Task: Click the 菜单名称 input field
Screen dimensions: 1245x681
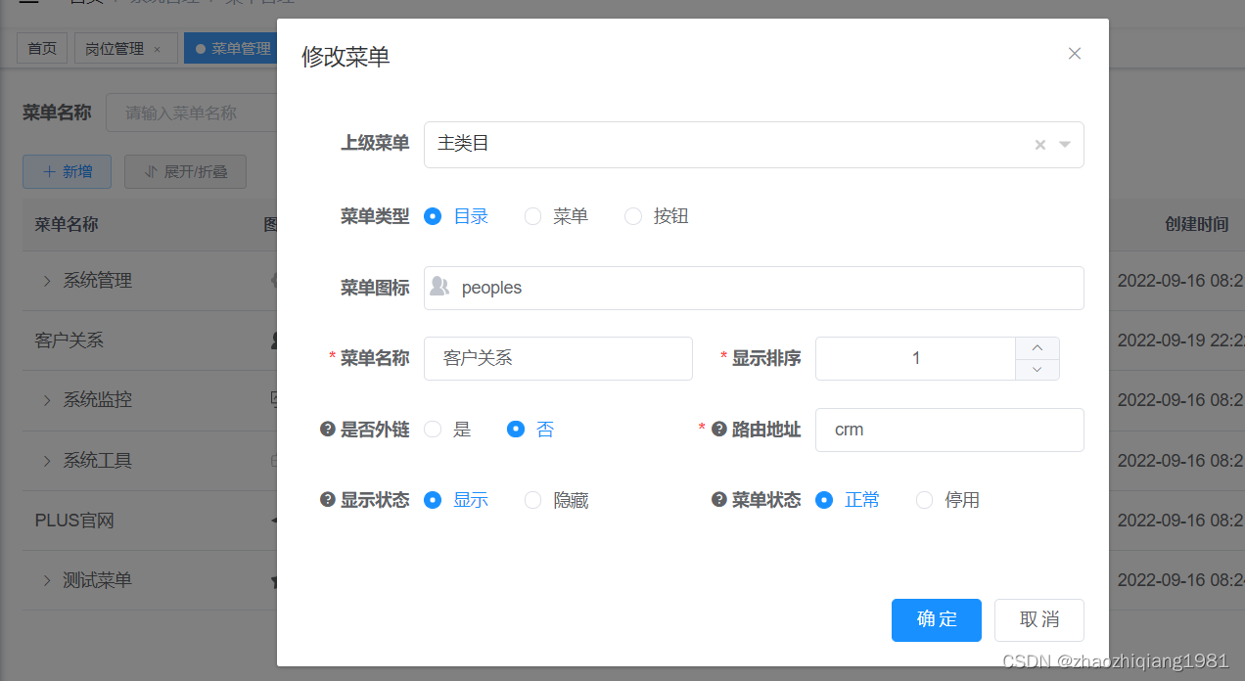Action: 558,358
